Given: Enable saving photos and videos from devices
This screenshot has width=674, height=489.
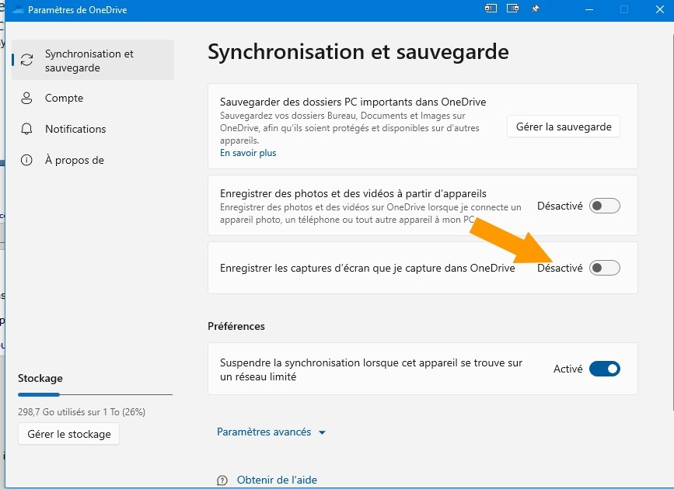Looking at the screenshot, I should (x=604, y=206).
